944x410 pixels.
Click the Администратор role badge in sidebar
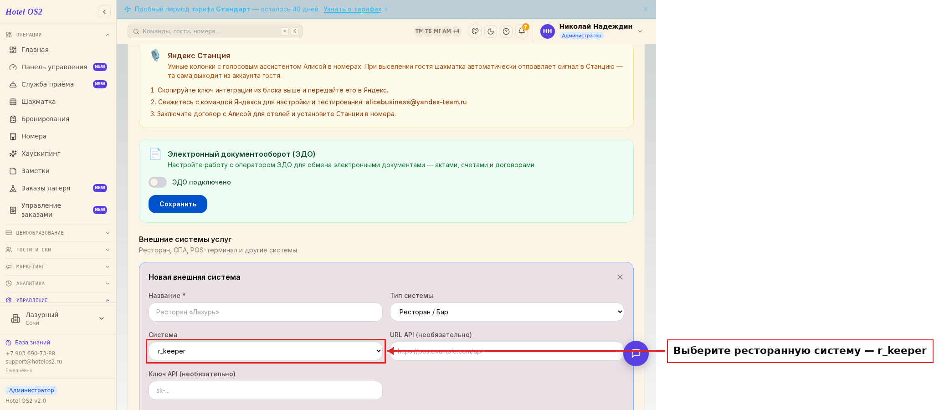31,390
